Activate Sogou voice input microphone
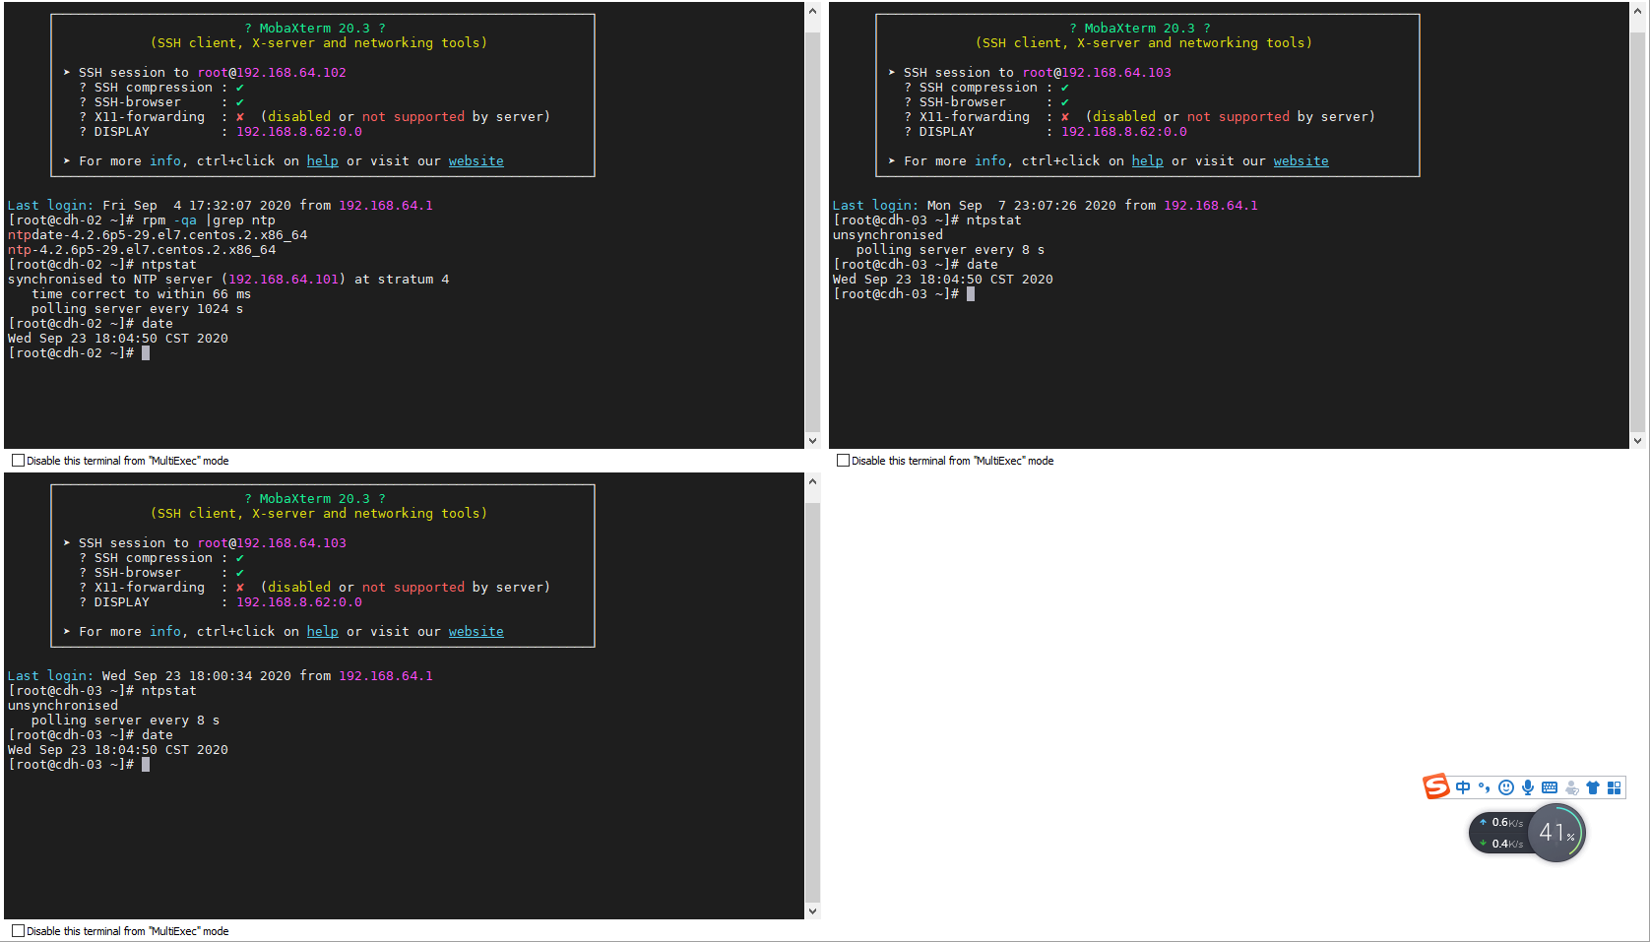The height and width of the screenshot is (942, 1650). coord(1528,787)
